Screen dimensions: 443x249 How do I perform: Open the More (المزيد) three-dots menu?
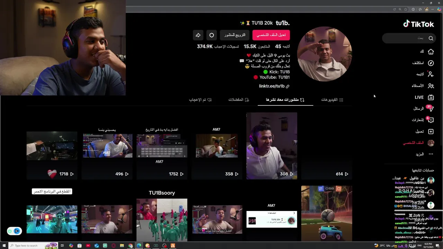[x=425, y=154]
